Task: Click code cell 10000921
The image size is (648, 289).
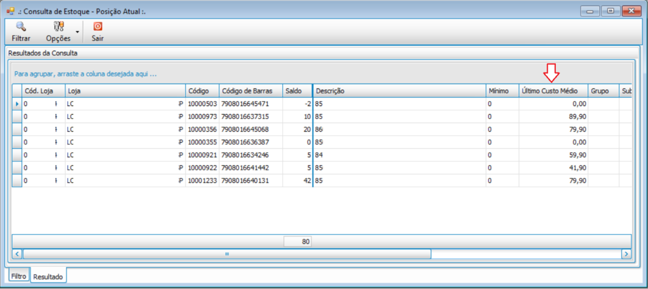Action: pos(202,155)
